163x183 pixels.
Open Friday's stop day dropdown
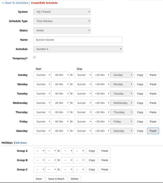(x=122, y=122)
